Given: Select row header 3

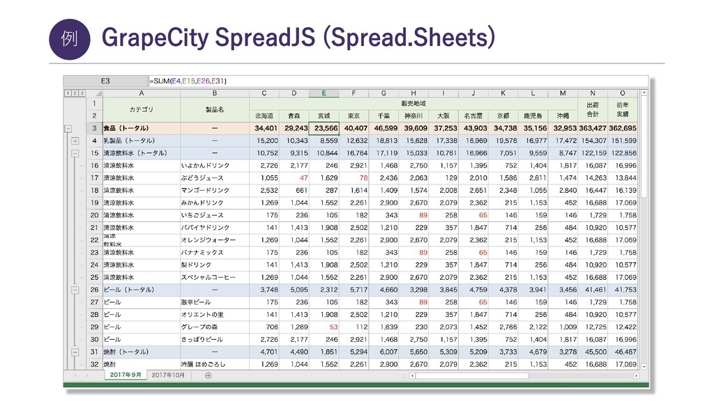Looking at the screenshot, I should [94, 128].
